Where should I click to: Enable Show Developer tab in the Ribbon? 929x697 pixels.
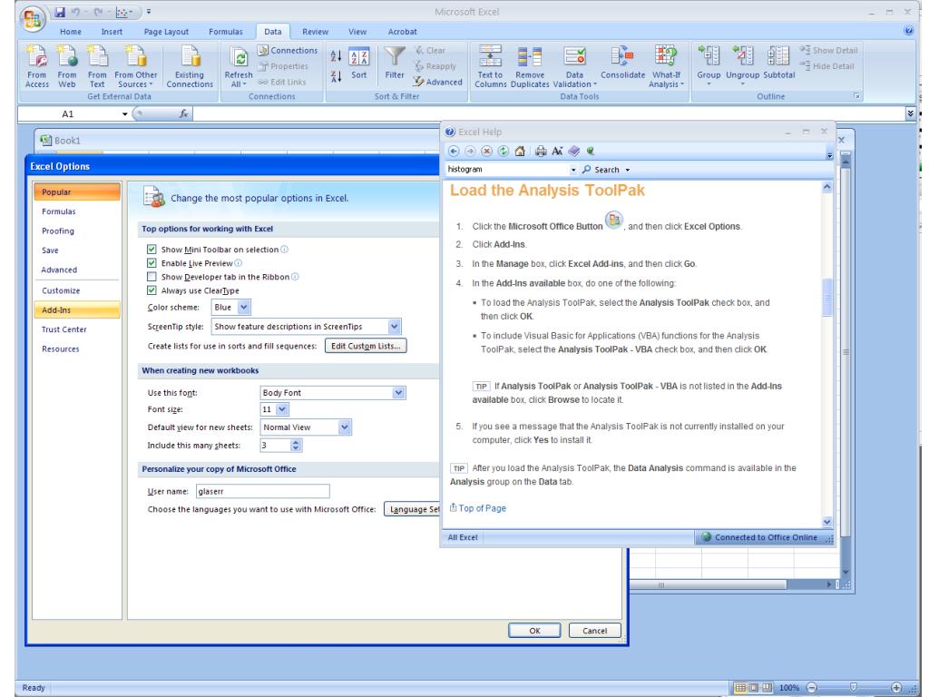[x=152, y=277]
